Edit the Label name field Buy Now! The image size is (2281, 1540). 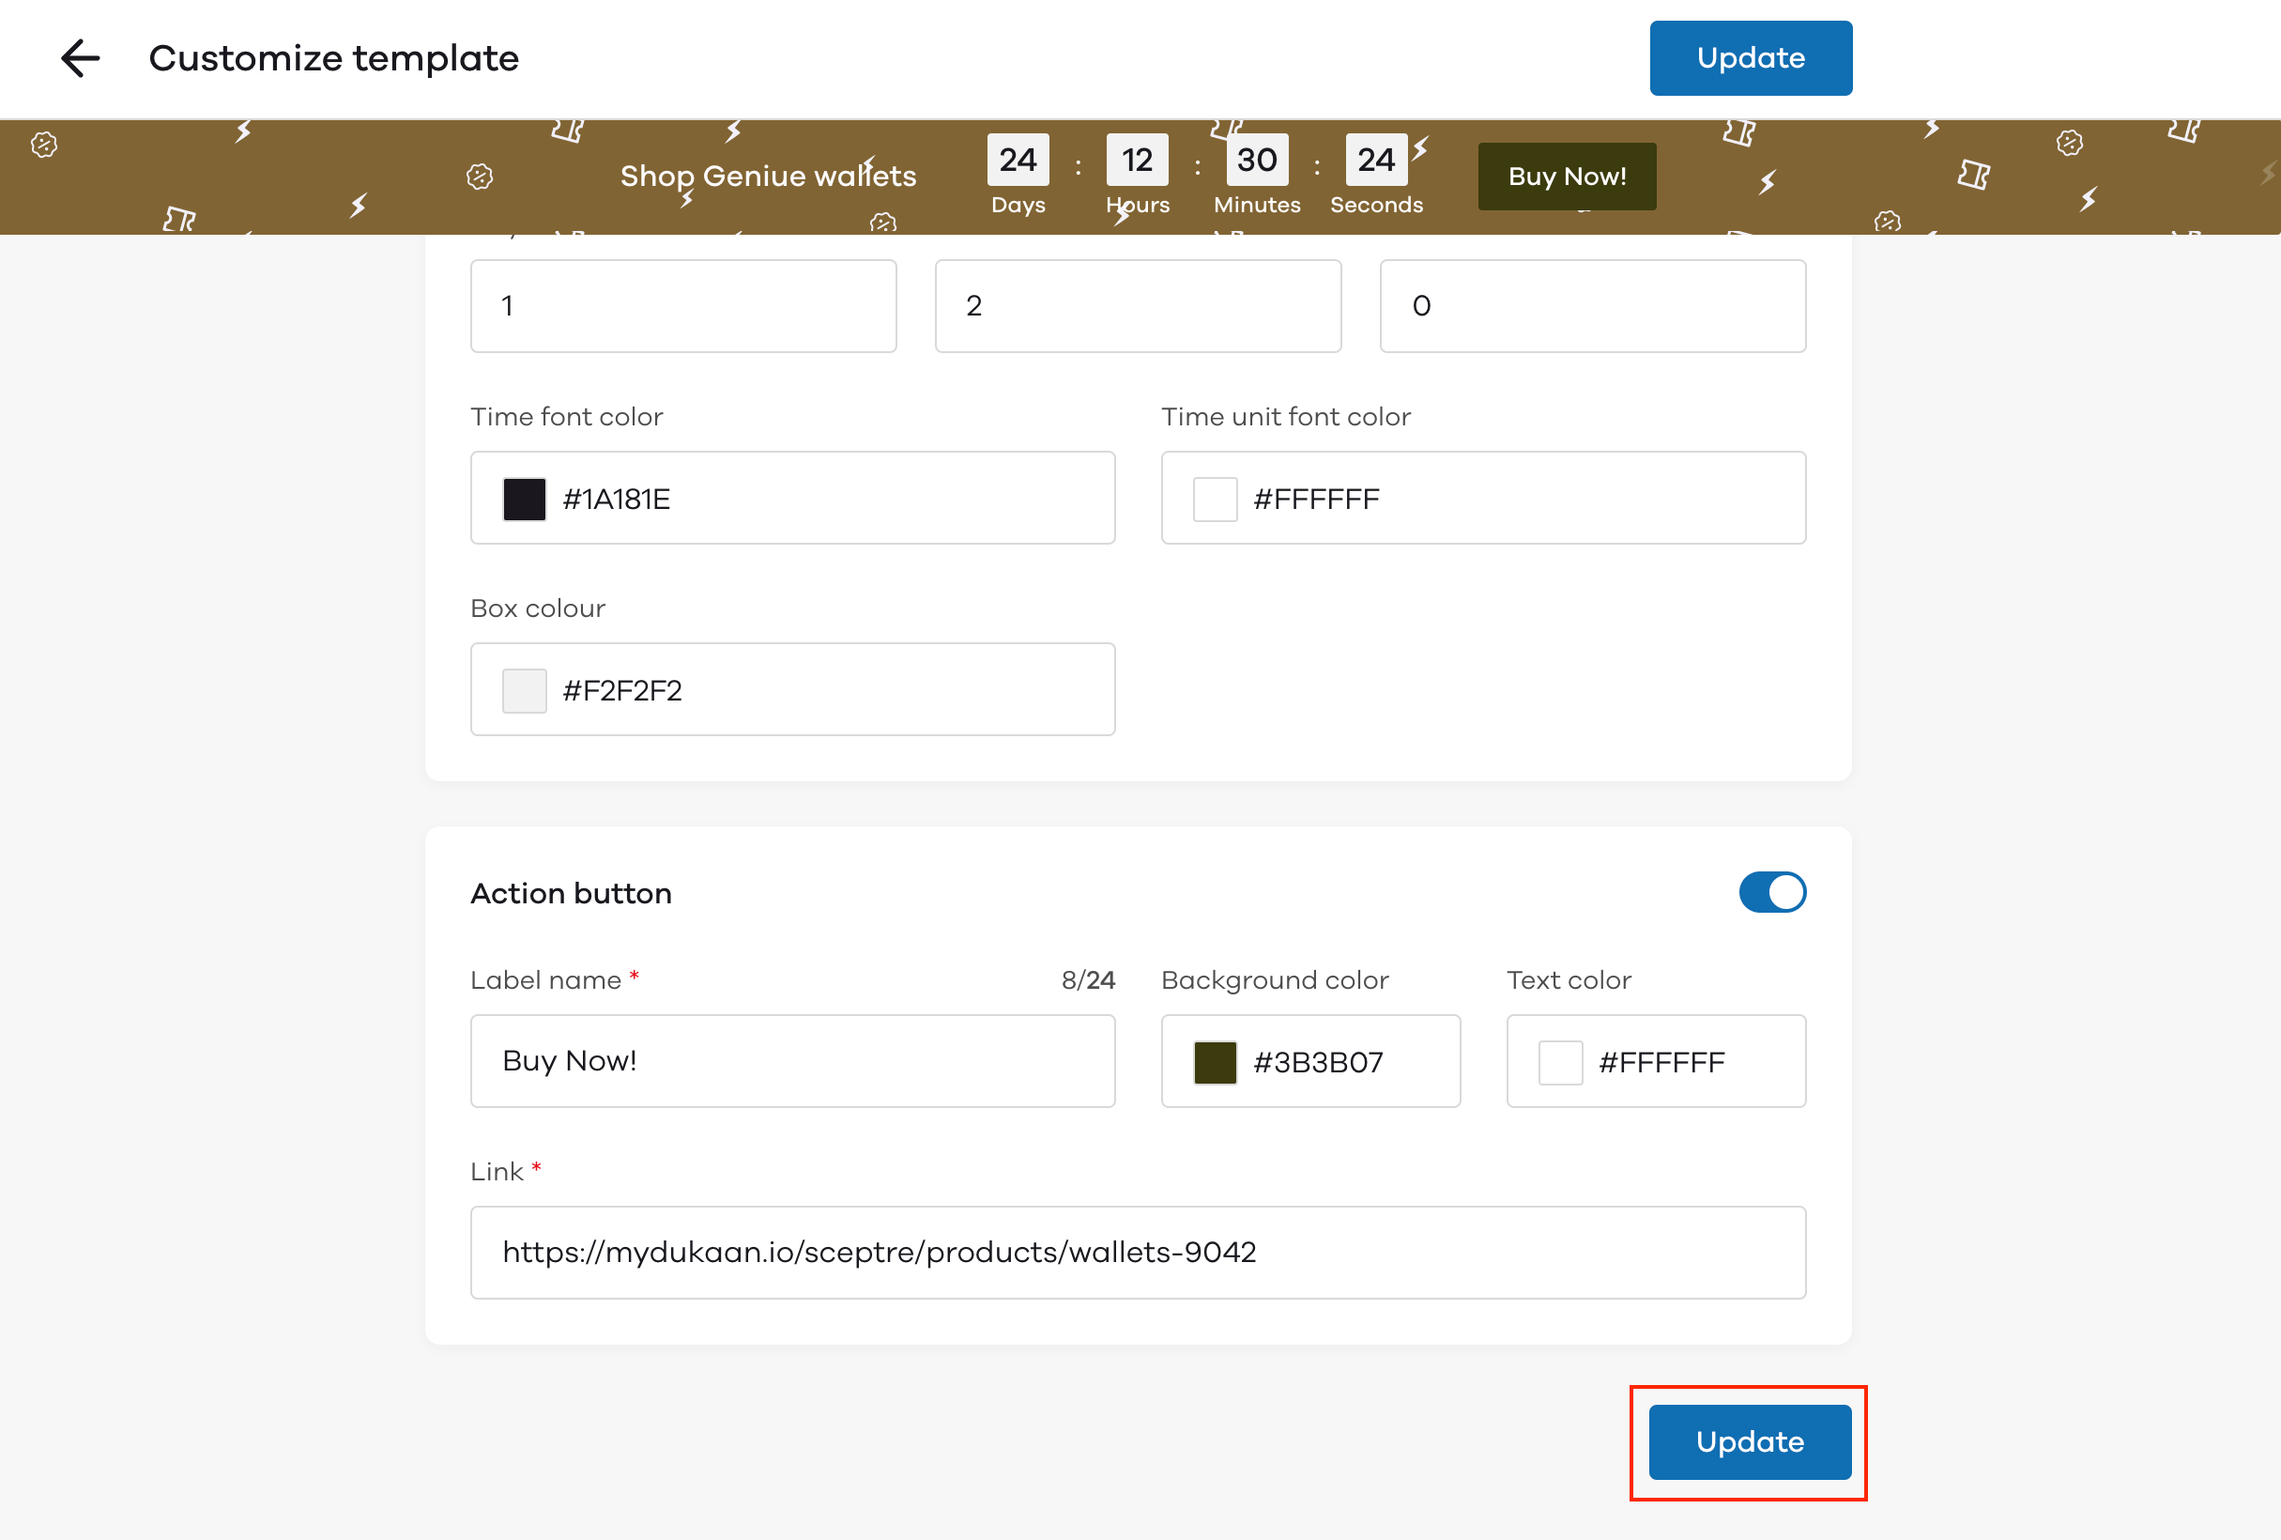pyautogui.click(x=792, y=1061)
